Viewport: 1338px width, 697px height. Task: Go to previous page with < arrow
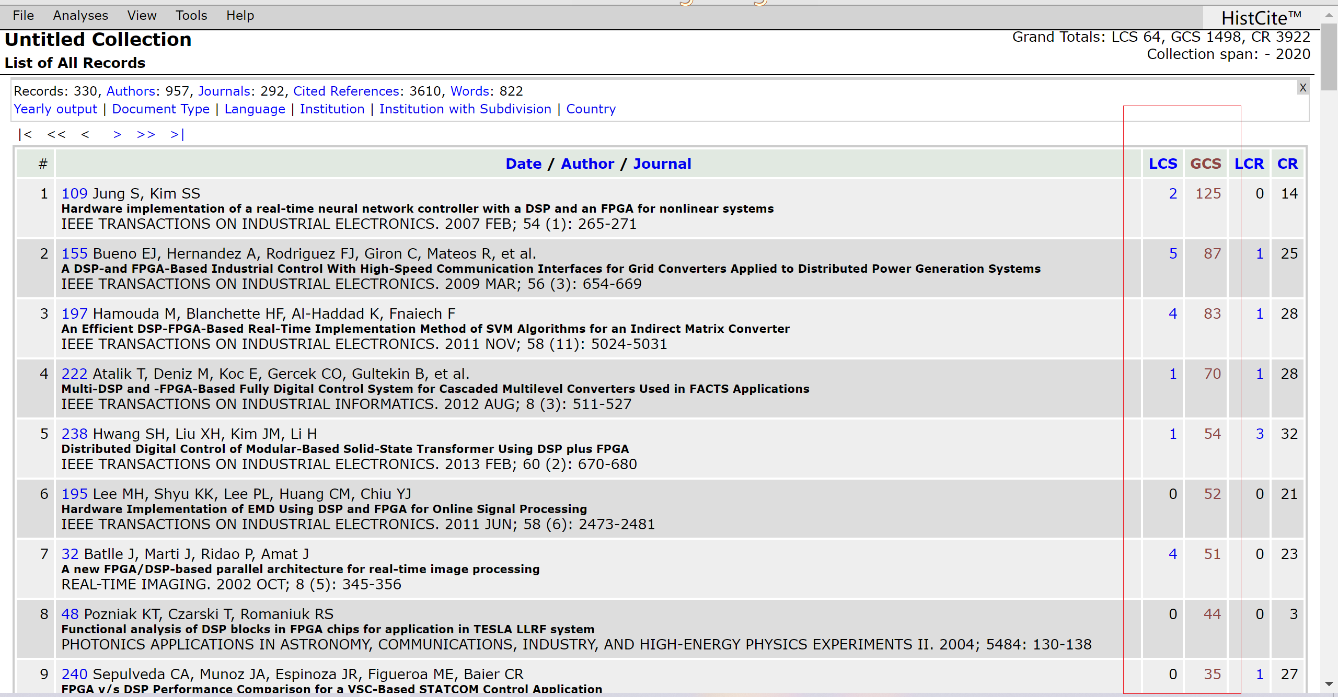coord(85,134)
